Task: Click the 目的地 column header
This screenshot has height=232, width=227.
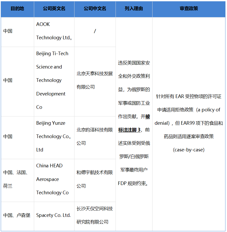Action: (17, 8)
